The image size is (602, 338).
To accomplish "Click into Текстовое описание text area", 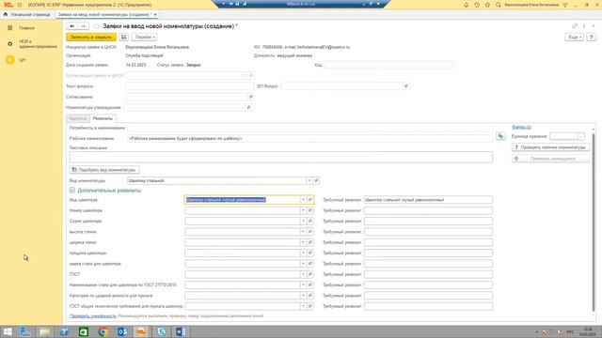I will point(281,157).
